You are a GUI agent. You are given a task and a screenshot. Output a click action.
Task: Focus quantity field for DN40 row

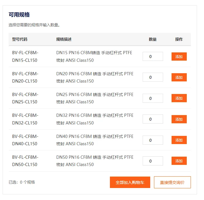point(153,140)
